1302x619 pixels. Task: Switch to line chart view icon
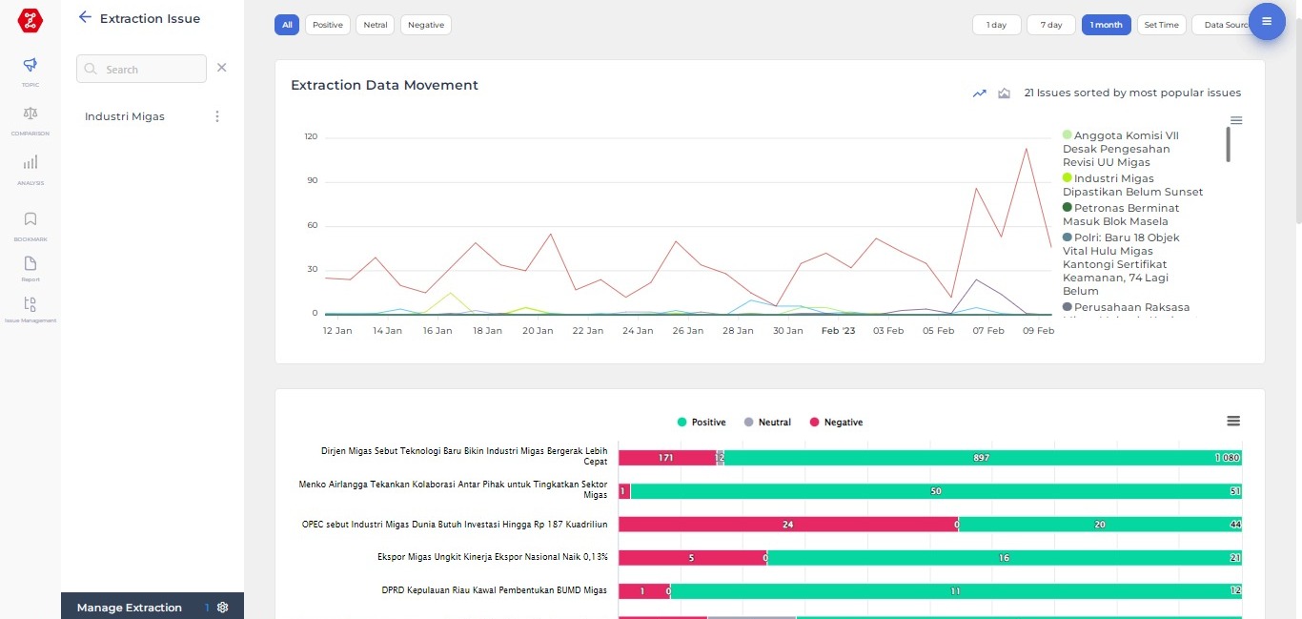979,93
